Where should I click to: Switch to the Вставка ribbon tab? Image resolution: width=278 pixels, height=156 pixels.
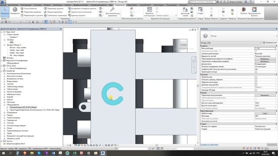[x=47, y=5]
